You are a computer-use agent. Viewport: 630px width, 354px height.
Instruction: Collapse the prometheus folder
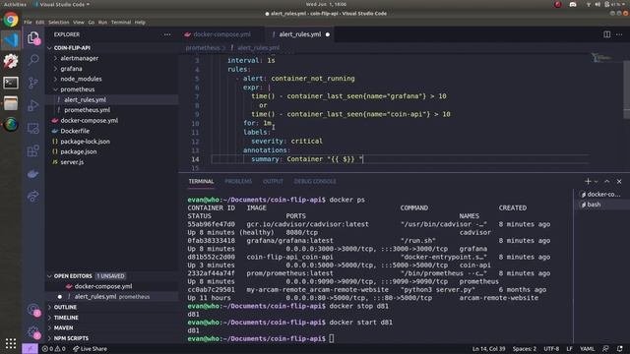[x=78, y=89]
